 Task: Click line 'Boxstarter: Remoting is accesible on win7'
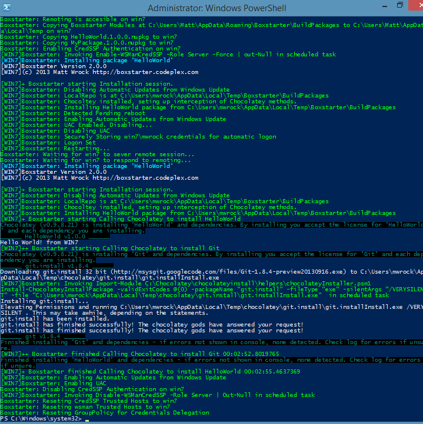coord(72,19)
